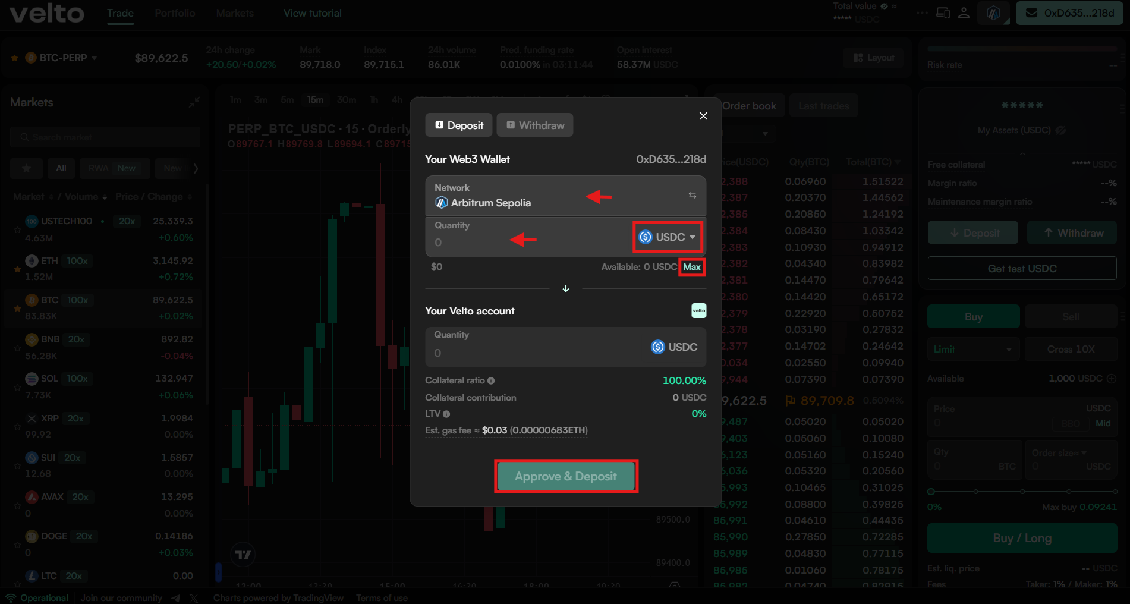Toggle BTC-PERP favorite star
Viewport: 1130px width, 604px height.
coord(14,58)
